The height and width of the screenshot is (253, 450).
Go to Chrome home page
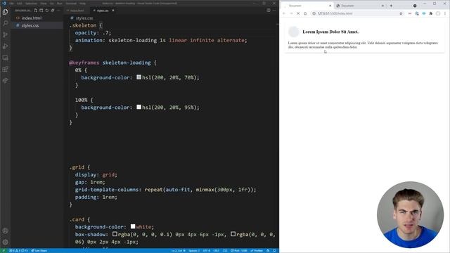tap(305, 13)
